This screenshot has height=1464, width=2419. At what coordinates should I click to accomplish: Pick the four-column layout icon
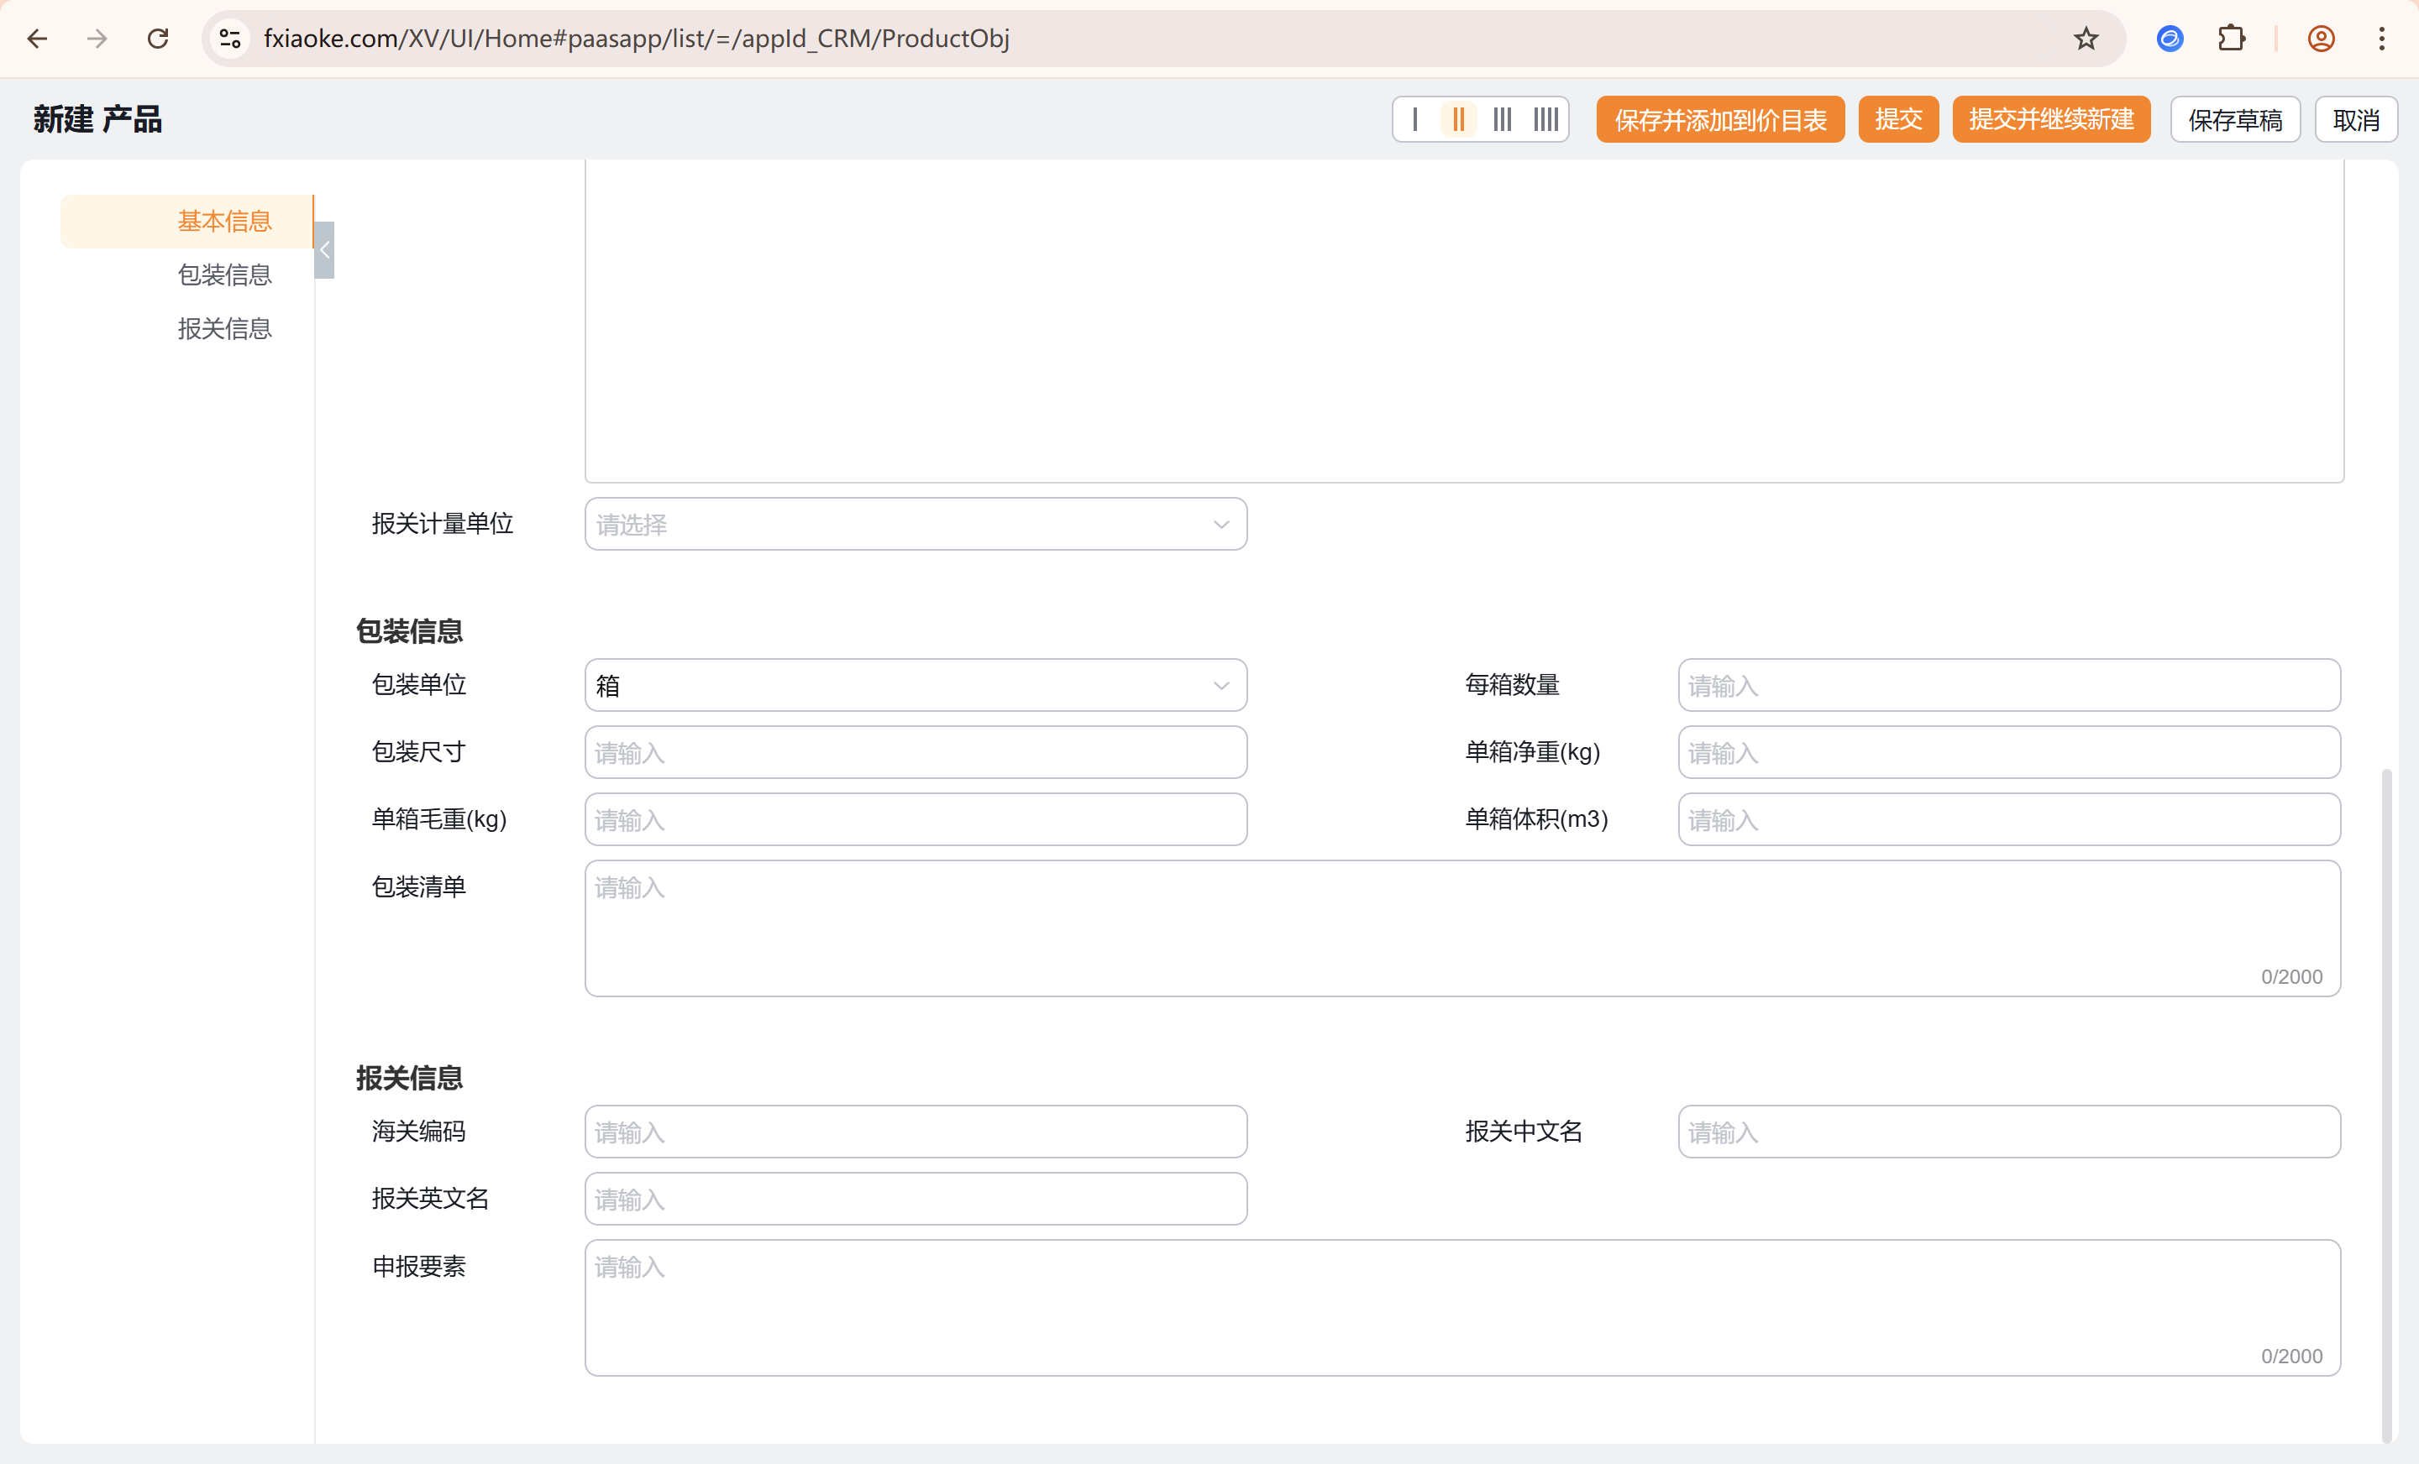coord(1546,120)
